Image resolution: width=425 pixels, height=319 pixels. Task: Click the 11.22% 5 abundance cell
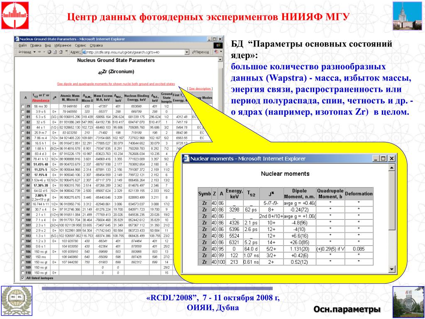click(x=41, y=170)
